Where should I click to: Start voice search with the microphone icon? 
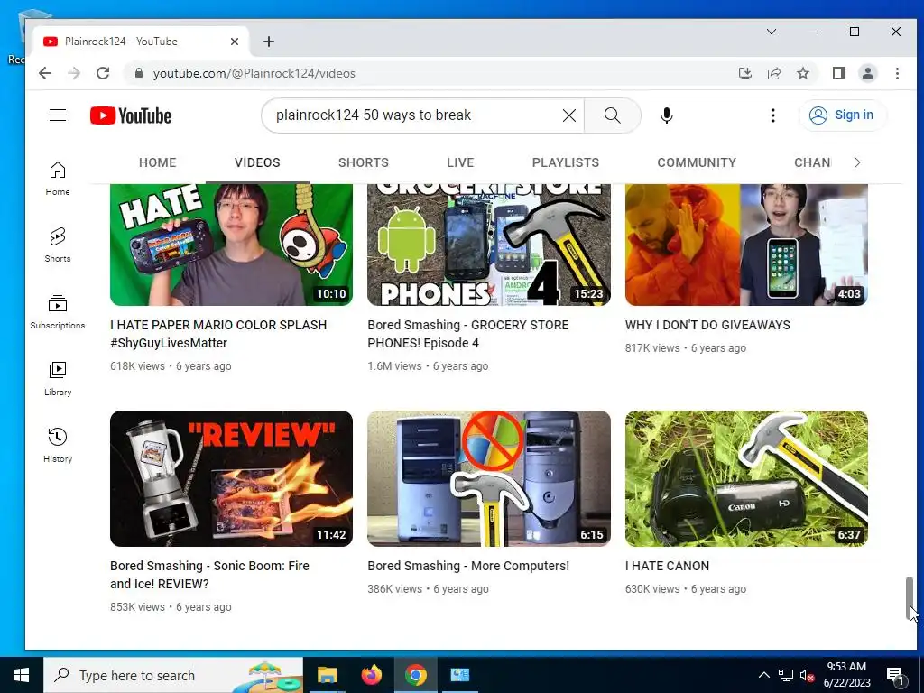(x=667, y=115)
